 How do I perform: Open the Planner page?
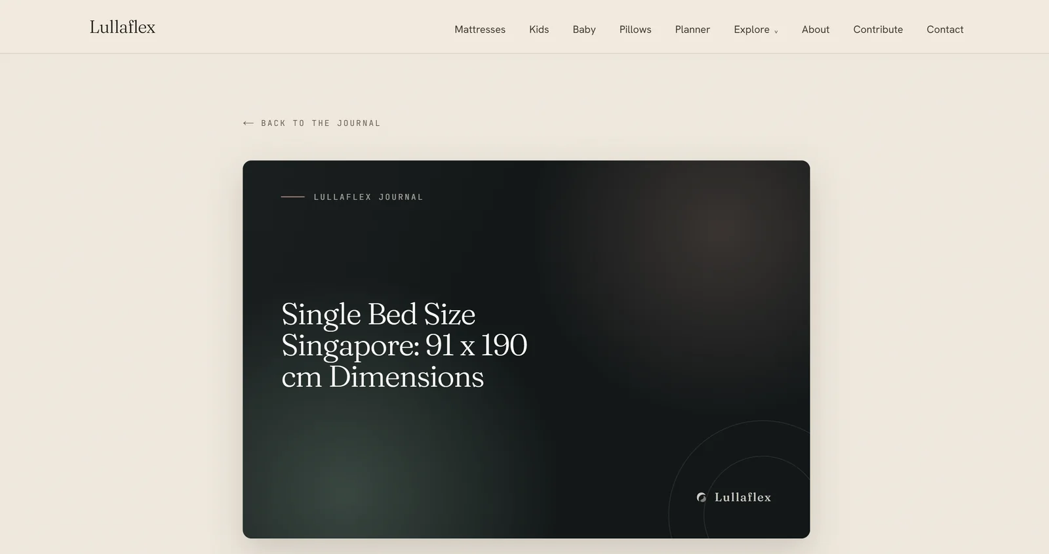tap(692, 30)
